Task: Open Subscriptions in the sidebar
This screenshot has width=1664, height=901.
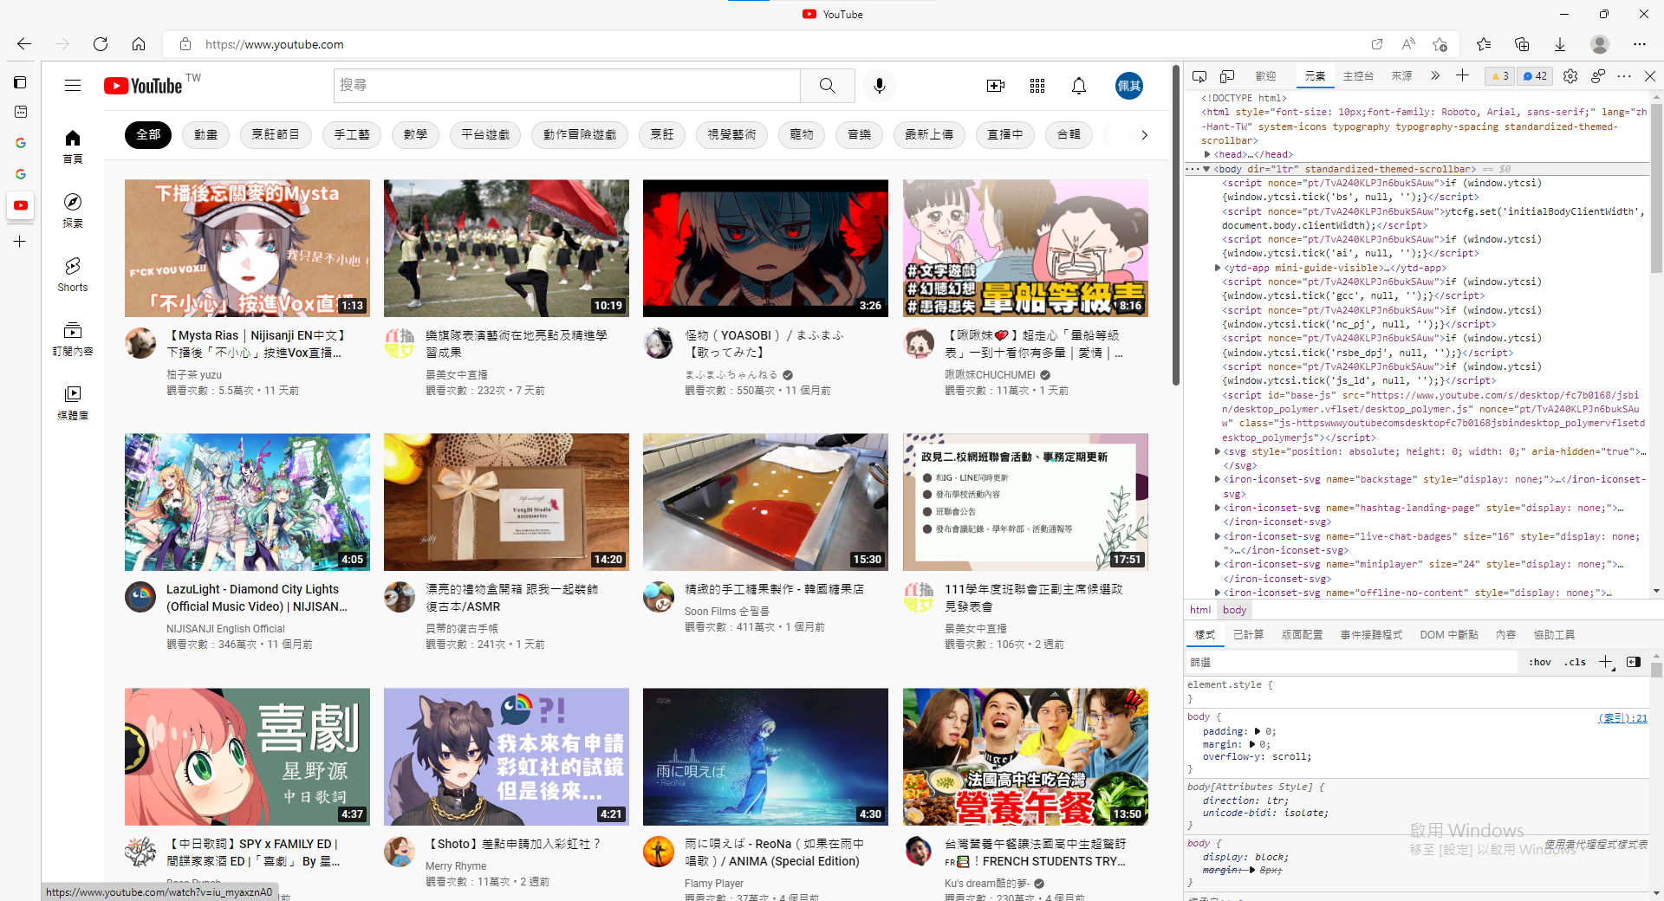Action: 73,339
